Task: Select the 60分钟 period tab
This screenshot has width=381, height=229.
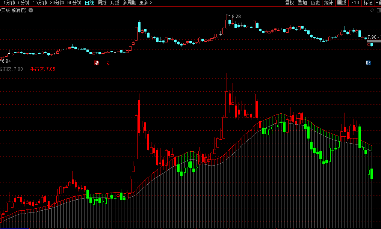Action: [74, 3]
